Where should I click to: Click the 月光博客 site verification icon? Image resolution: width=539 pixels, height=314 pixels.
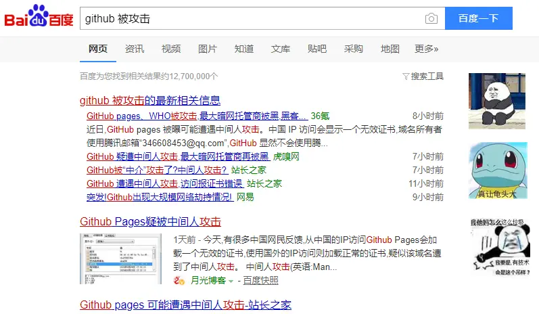point(179,280)
